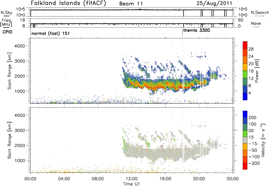Click '1000' on the velocity panel axis
Viewport: 269px width, 186px height.
[x=20, y=160]
